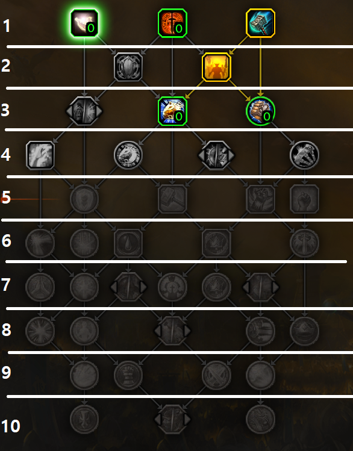Expand the split choice node in row 4

[x=216, y=155]
